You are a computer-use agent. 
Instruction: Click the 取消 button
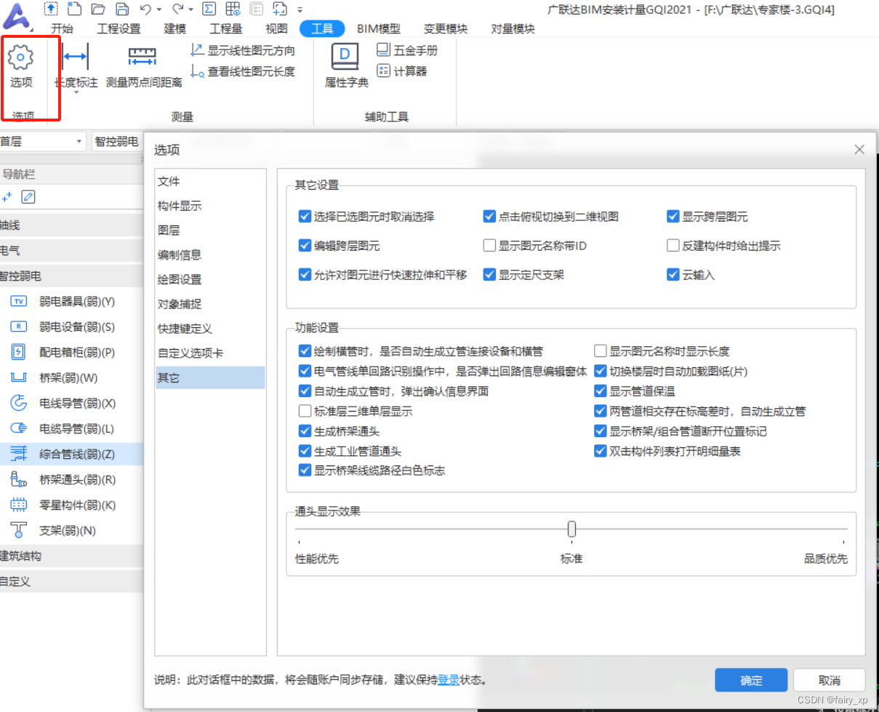pyautogui.click(x=829, y=680)
